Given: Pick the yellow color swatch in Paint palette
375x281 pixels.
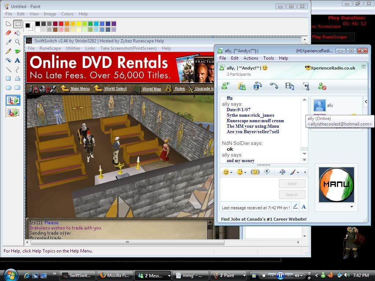Looking at the screenshot, I should click(x=78, y=24).
